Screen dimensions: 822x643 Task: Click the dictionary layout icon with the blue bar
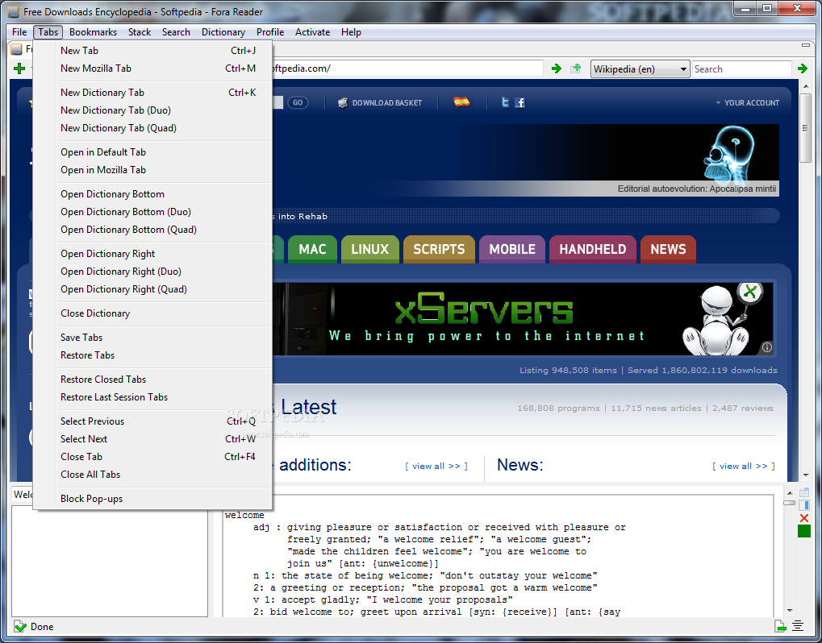(803, 505)
